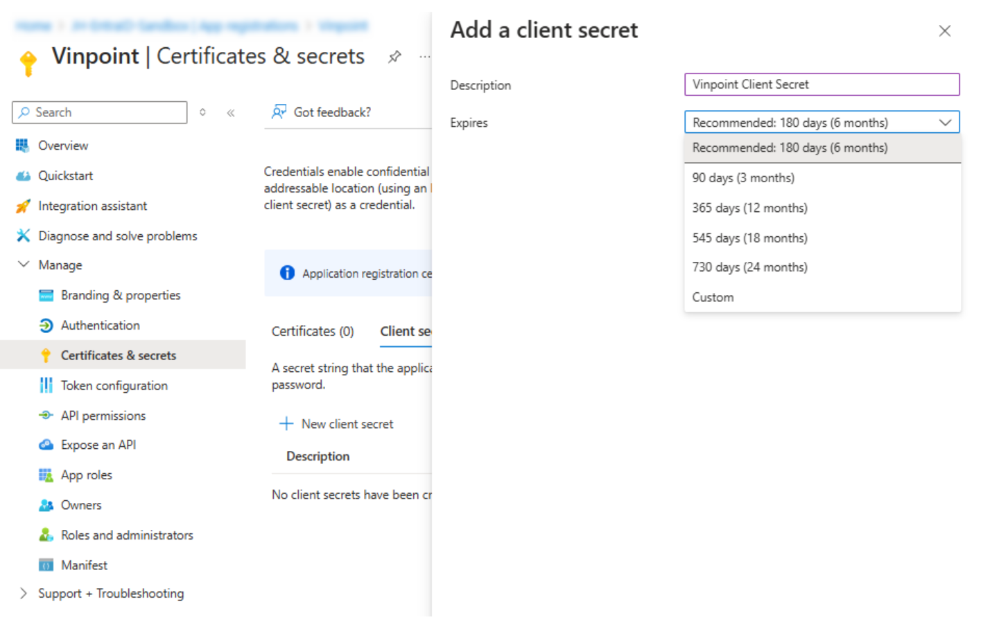Viewport: 983px width, 622px height.
Task: Open Authentication settings
Action: tap(101, 326)
